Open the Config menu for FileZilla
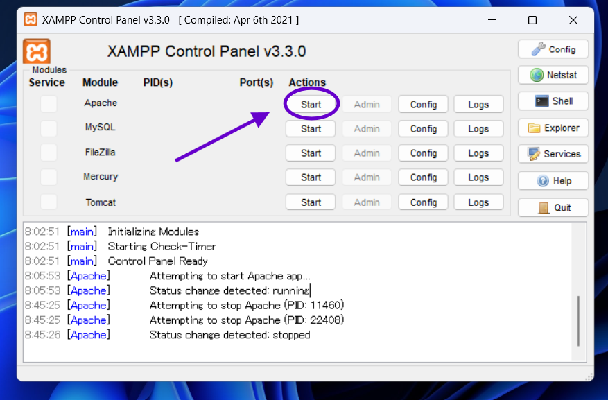This screenshot has width=608, height=400. click(x=423, y=153)
